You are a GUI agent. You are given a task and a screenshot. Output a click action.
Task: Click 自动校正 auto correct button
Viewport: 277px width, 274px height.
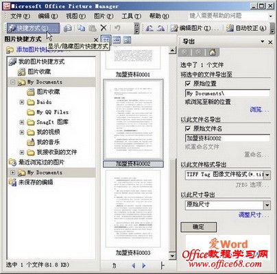[246, 28]
